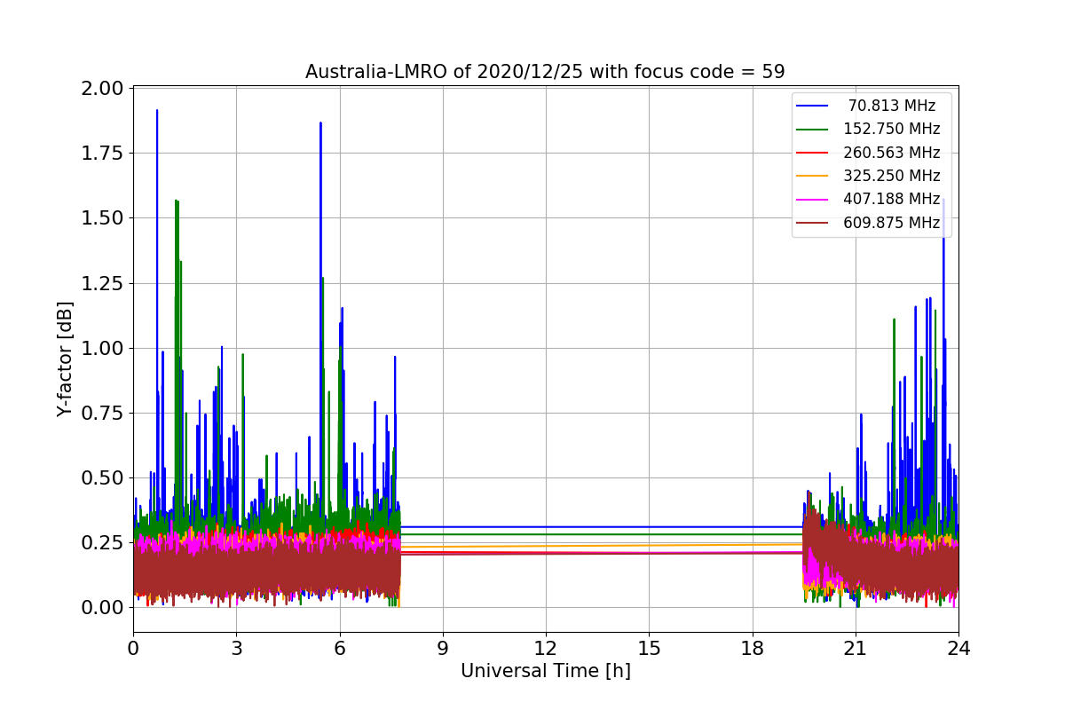Viewport: 1065px width, 710px height.
Task: Click the 3 hour x-axis tick label
Action: pos(236,648)
